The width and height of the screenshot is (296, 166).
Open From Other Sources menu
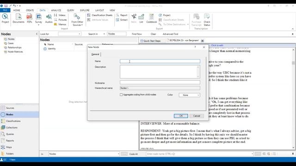[77, 19]
